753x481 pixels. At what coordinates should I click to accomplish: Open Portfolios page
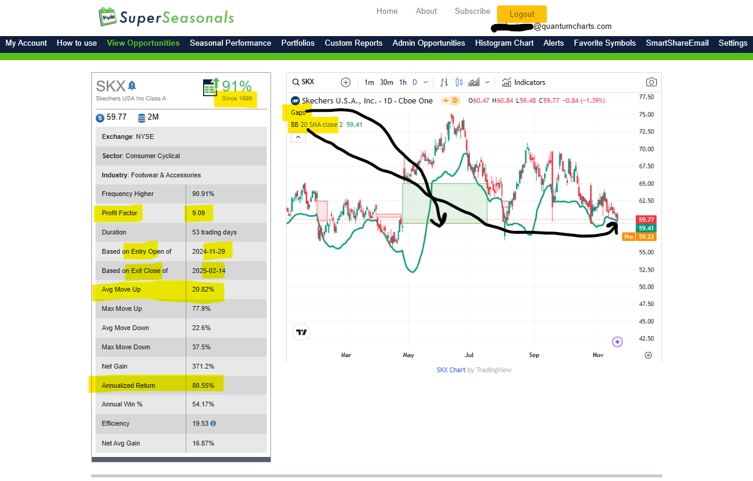[x=298, y=43]
